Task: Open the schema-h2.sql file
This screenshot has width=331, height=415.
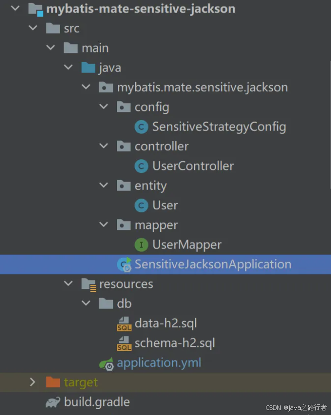Action: [175, 343]
